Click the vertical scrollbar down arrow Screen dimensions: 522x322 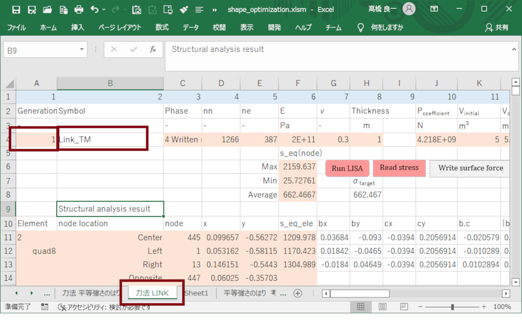(x=515, y=282)
